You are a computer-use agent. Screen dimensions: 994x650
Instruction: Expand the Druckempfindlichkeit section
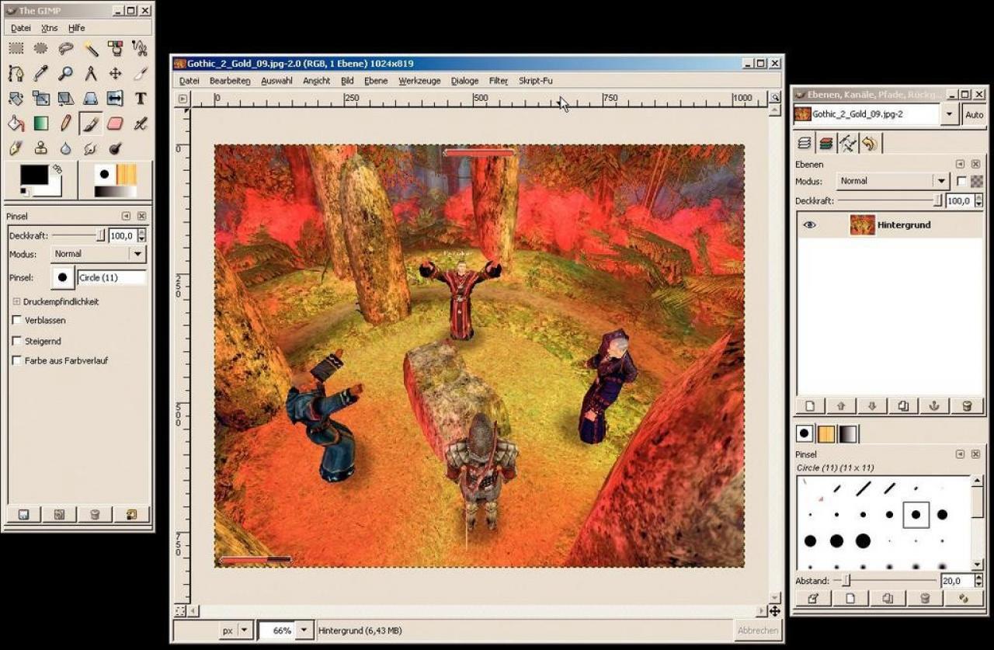[16, 301]
